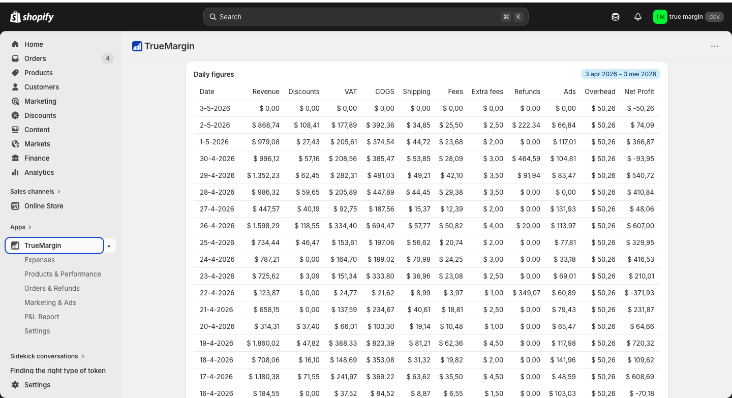Click the Shopify logo

click(32, 17)
